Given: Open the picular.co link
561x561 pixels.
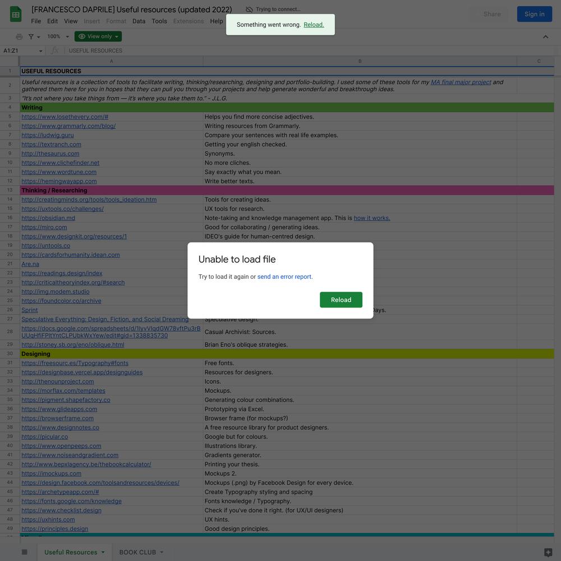Looking at the screenshot, I should click(x=45, y=437).
